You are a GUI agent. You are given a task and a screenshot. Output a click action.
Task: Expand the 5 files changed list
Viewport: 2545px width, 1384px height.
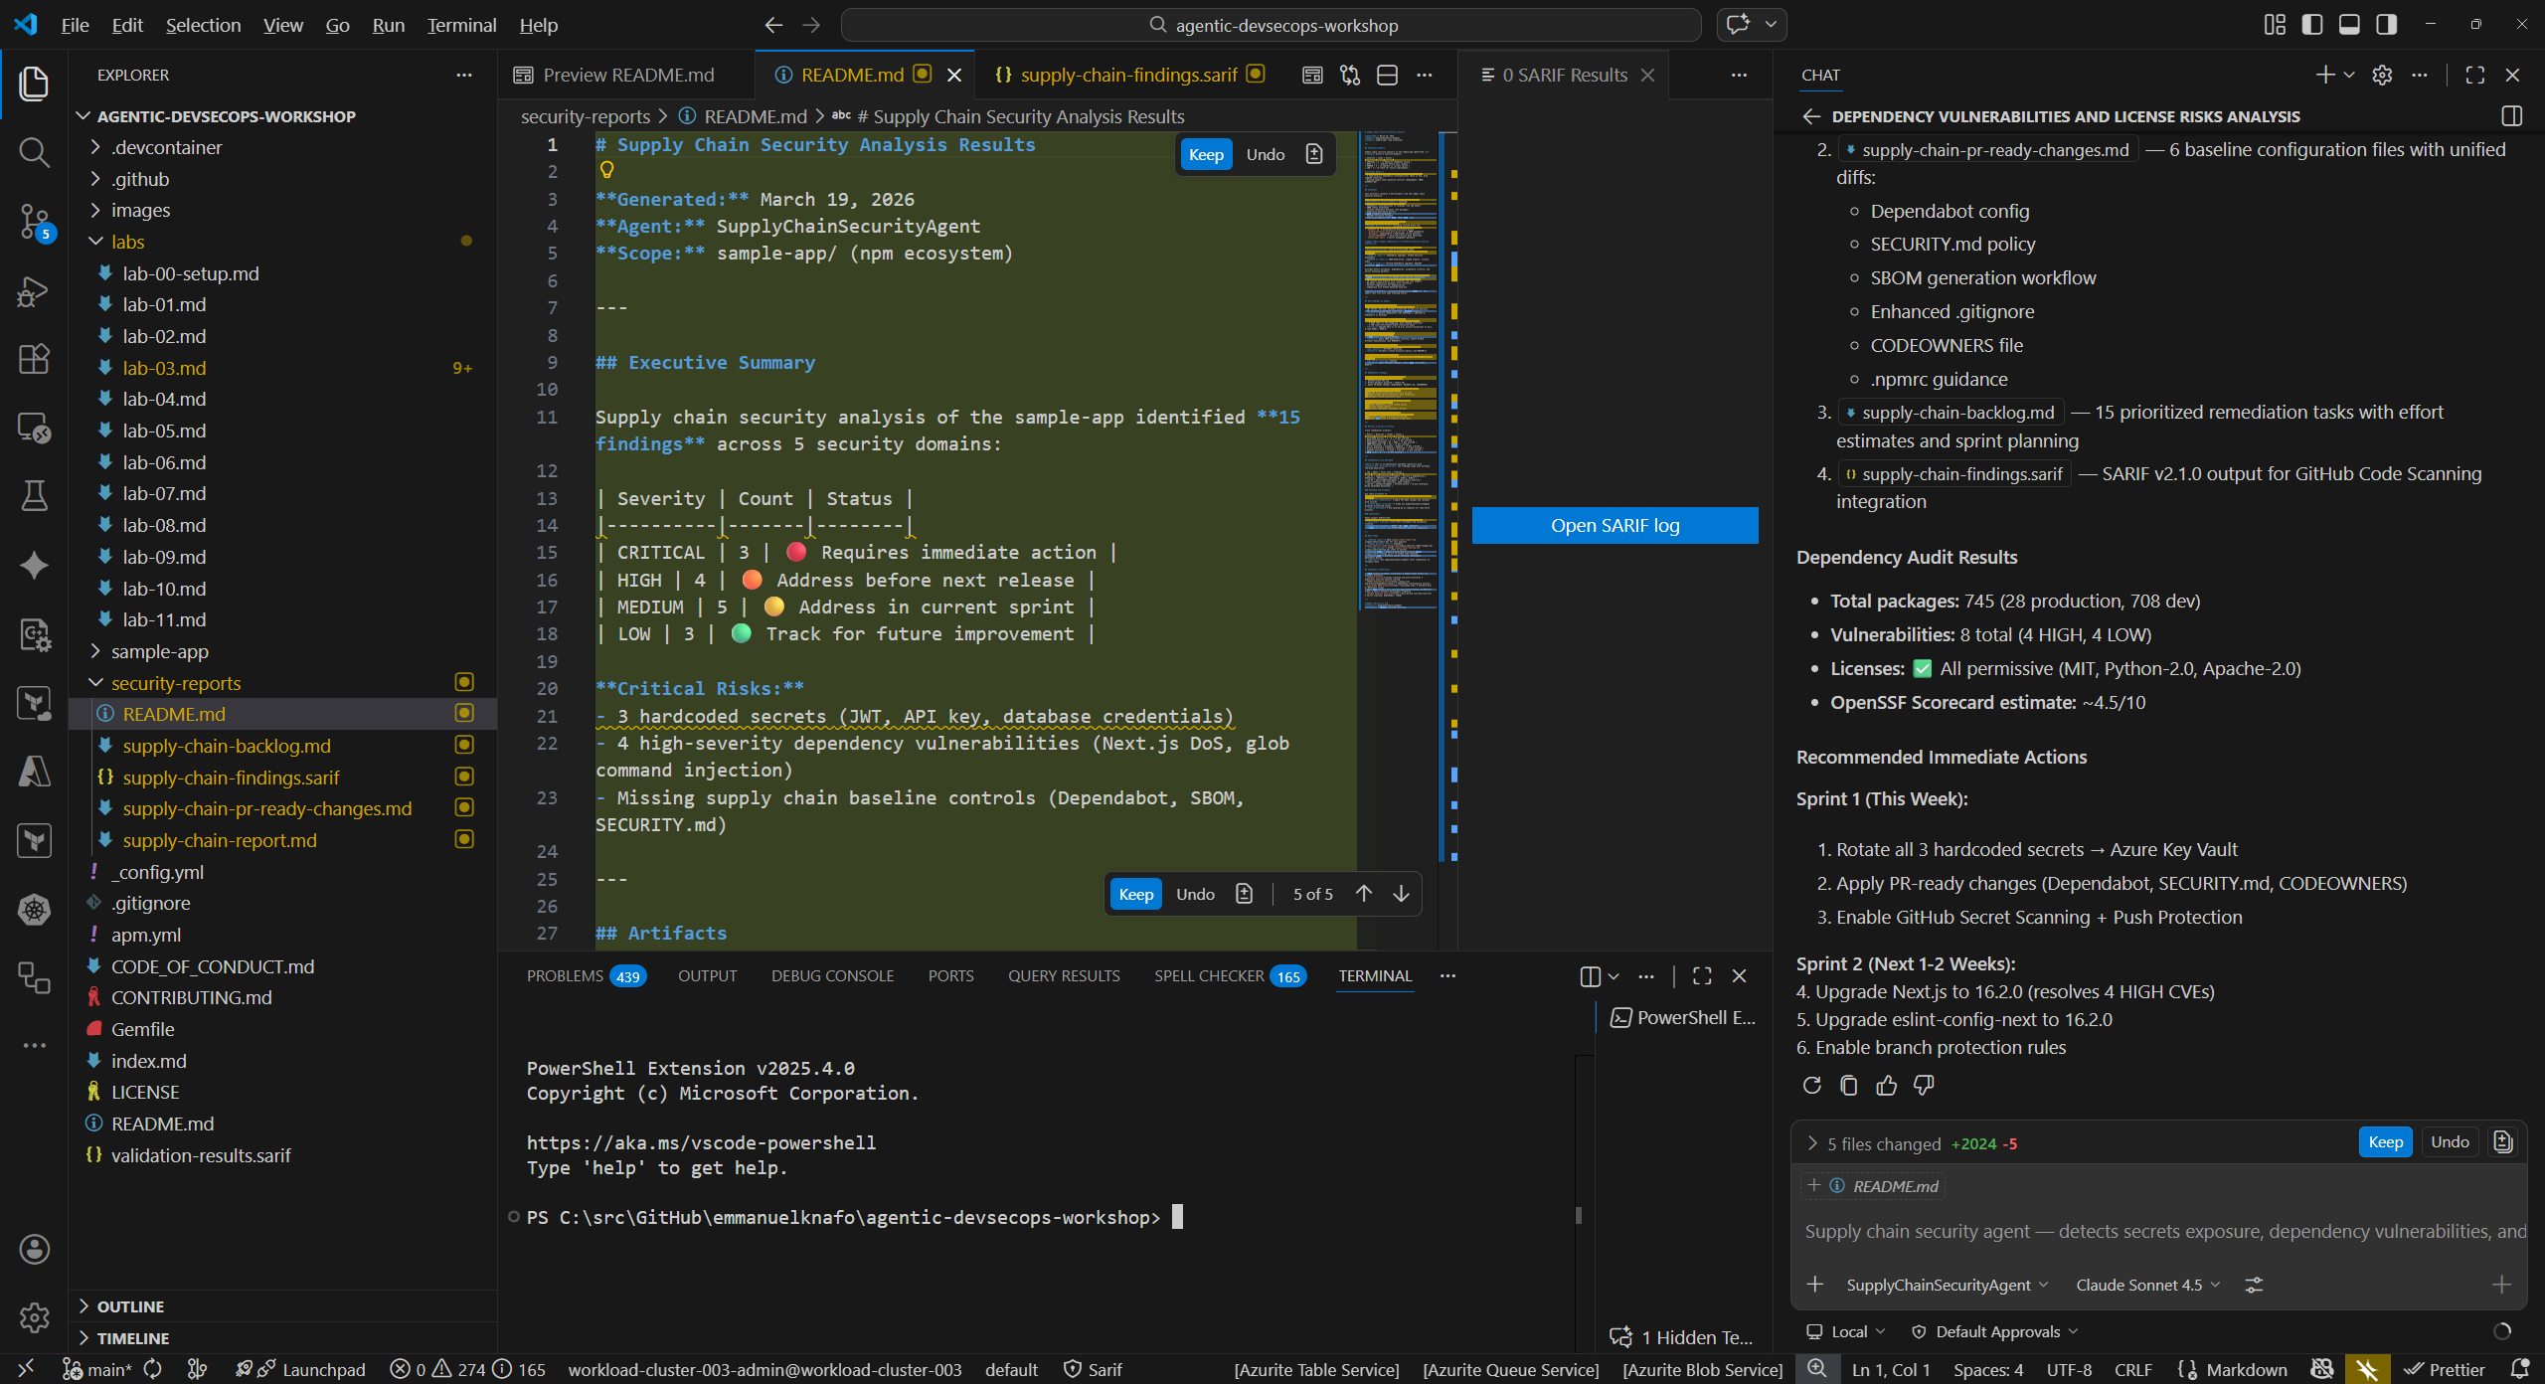[1812, 1143]
